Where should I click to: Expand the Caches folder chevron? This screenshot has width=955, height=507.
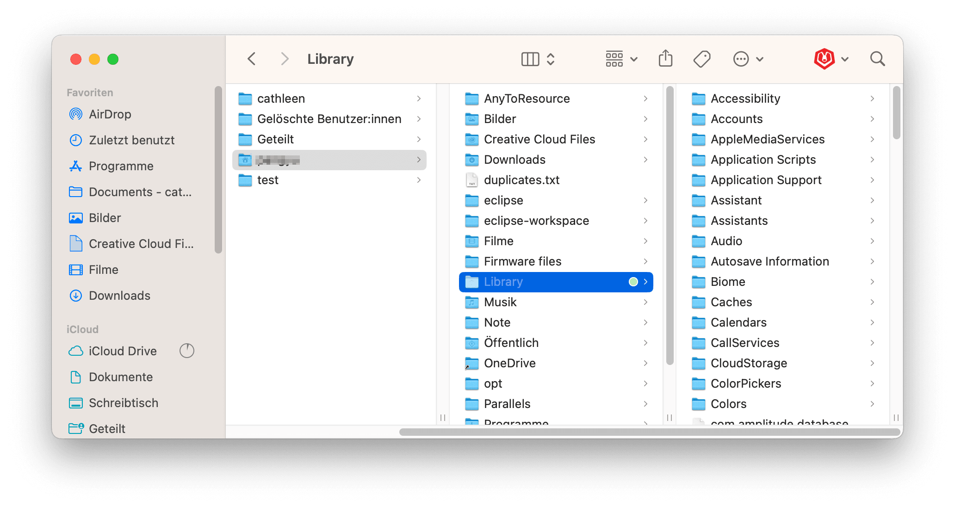(x=872, y=302)
